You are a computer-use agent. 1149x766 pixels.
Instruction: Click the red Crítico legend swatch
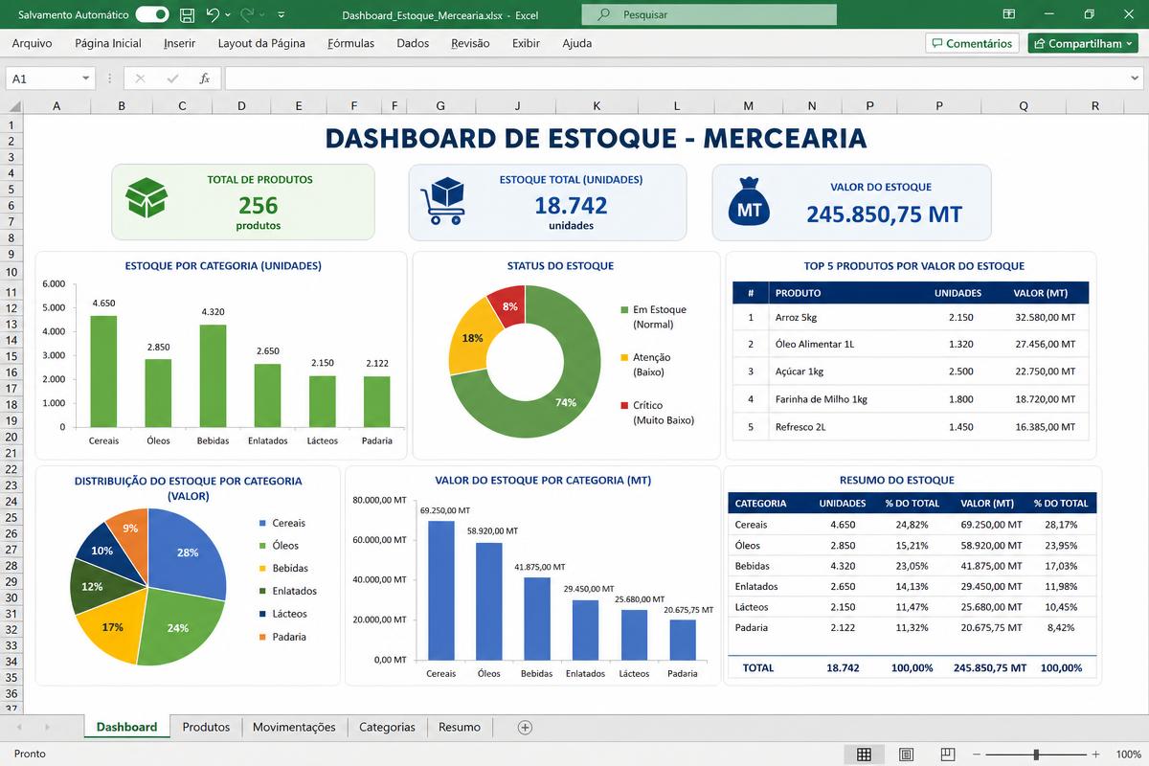point(624,406)
